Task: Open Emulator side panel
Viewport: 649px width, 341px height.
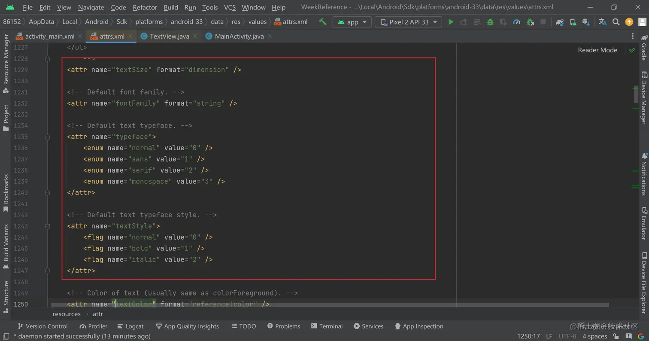Action: click(x=644, y=223)
